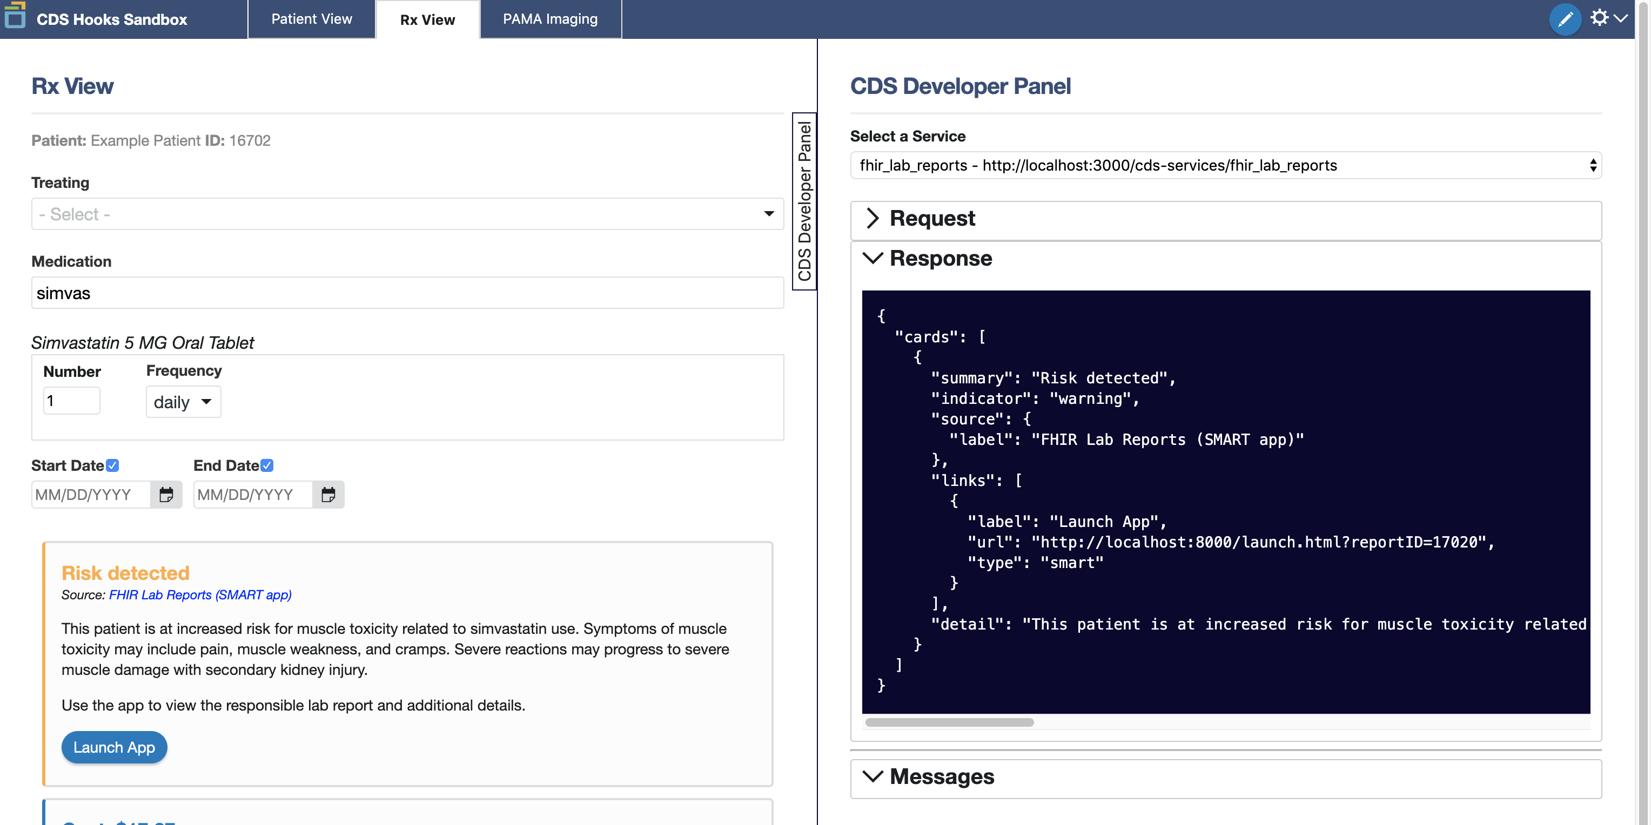This screenshot has width=1651, height=825.
Task: Open the settings gear menu
Action: [x=1599, y=18]
